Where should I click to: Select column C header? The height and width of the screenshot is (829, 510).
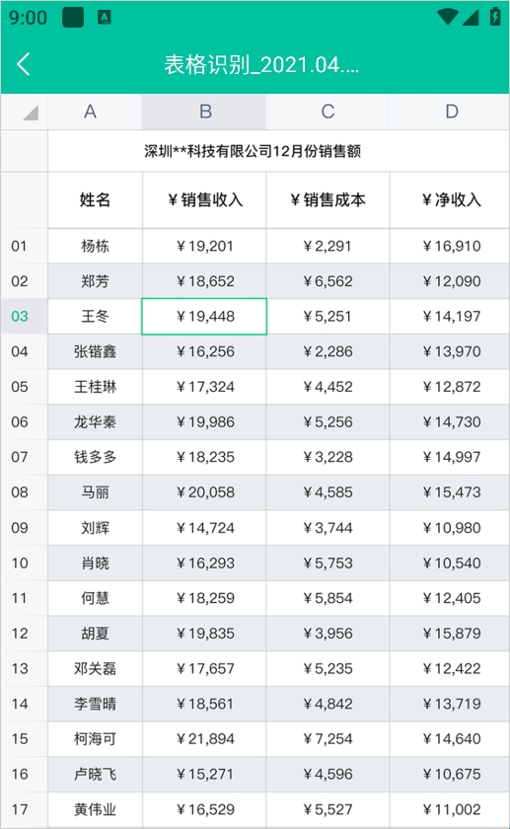pos(328,112)
